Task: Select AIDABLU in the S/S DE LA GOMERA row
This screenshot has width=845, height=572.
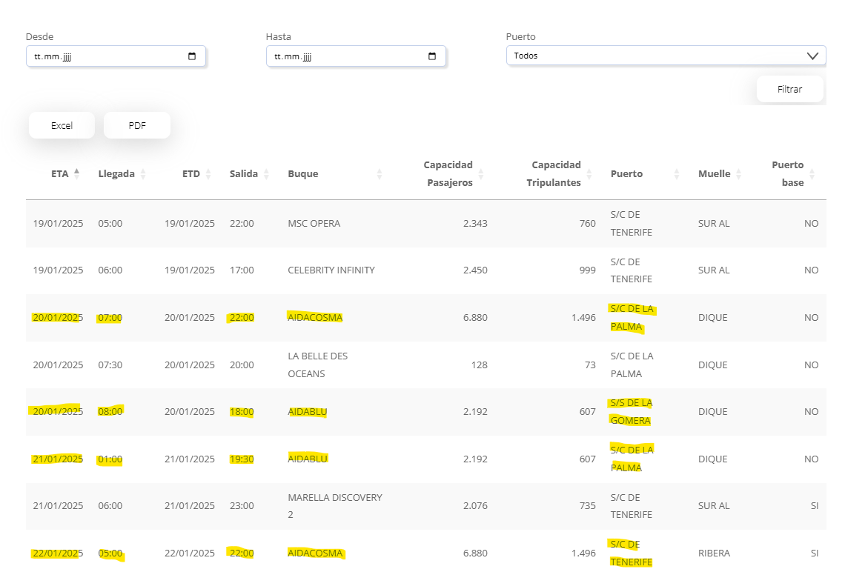Action: [x=308, y=412]
